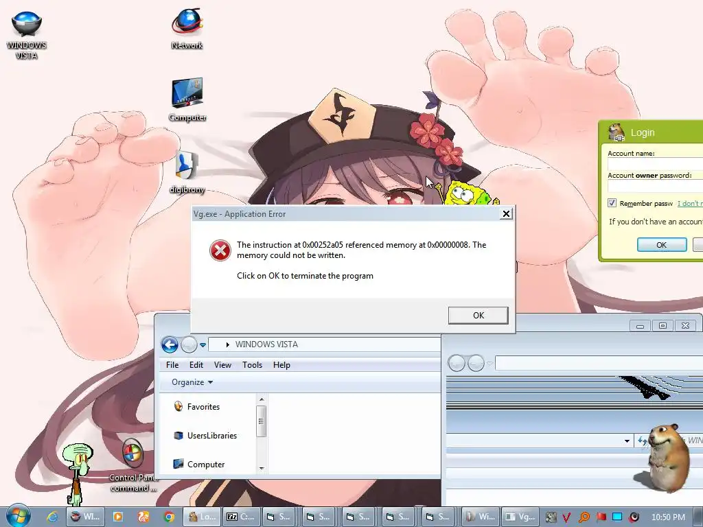Click the Forward arrow in WINDOWS VISTA explorer
Screen dimensions: 703x527
click(189, 344)
